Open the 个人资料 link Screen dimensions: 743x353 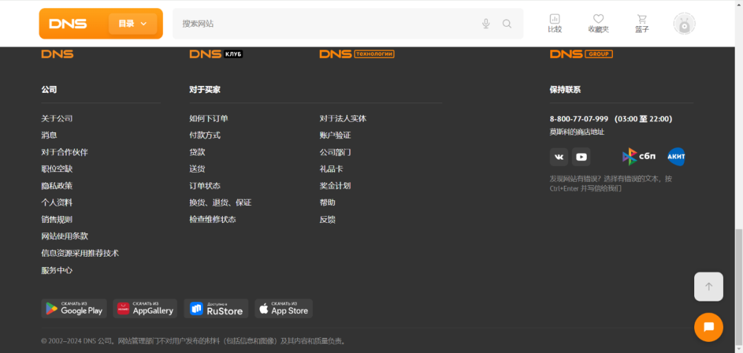(57, 203)
